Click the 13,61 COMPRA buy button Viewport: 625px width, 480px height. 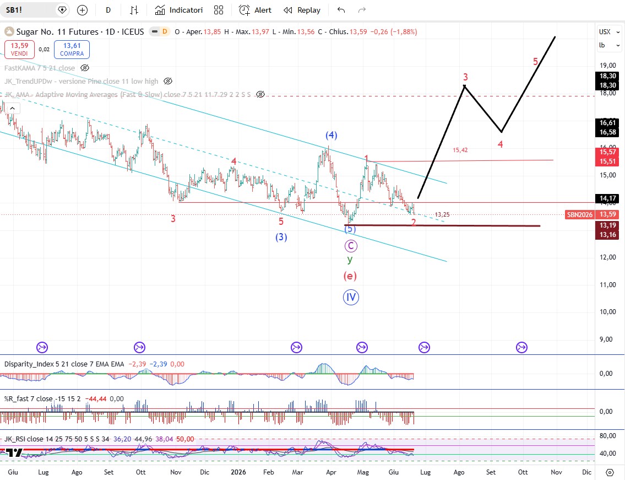tap(72, 50)
